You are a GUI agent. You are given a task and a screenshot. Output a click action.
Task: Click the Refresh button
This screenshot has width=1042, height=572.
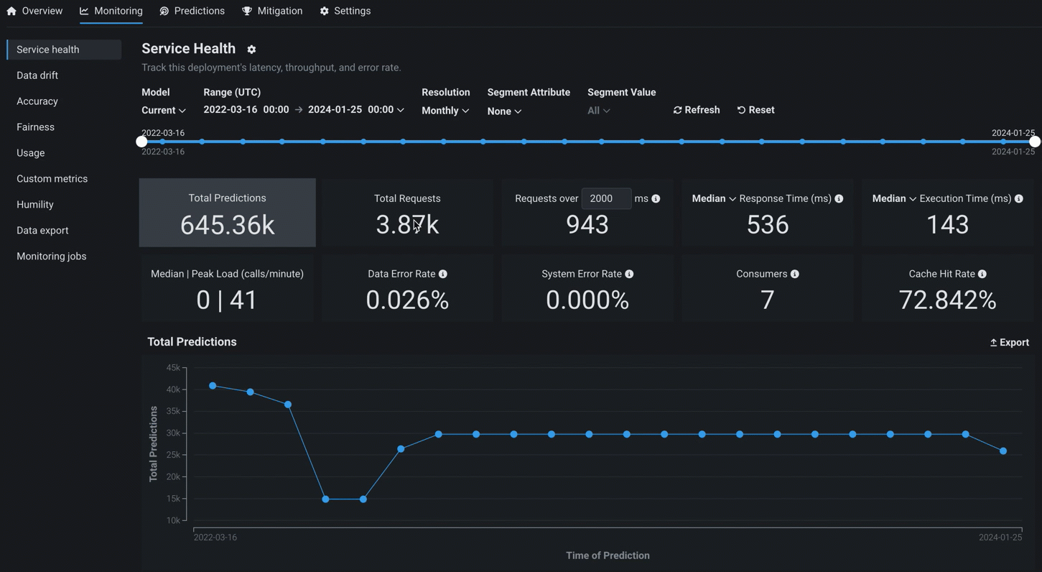pos(697,110)
